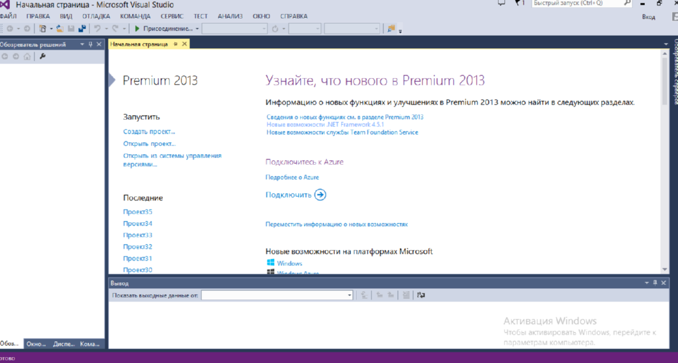This screenshot has height=363, width=678.
Task: Open recent project Проект32
Action: [138, 247]
